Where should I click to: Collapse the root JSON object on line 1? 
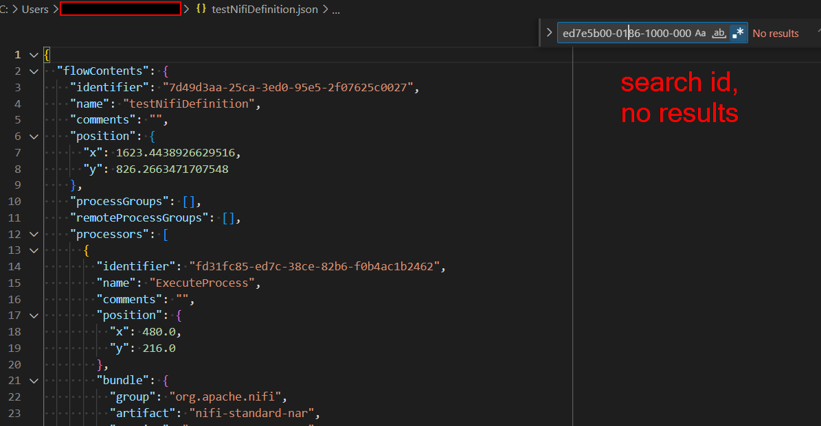coord(33,54)
